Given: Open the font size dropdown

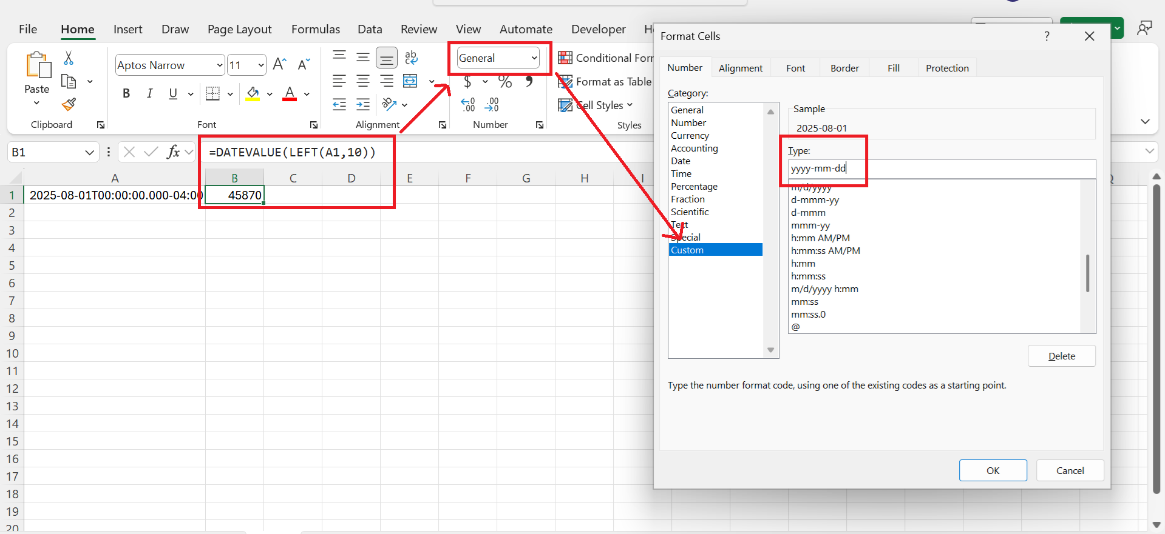Looking at the screenshot, I should point(261,65).
